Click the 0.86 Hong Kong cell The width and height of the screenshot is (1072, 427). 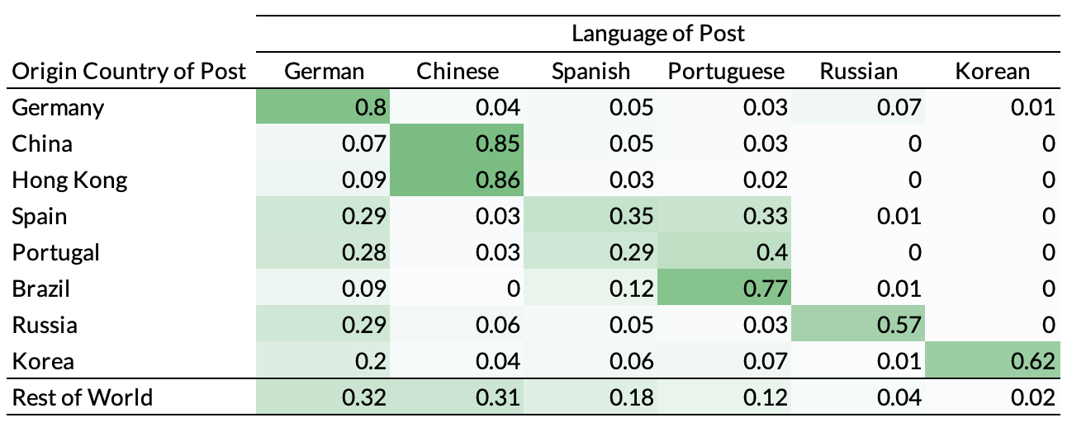point(500,181)
